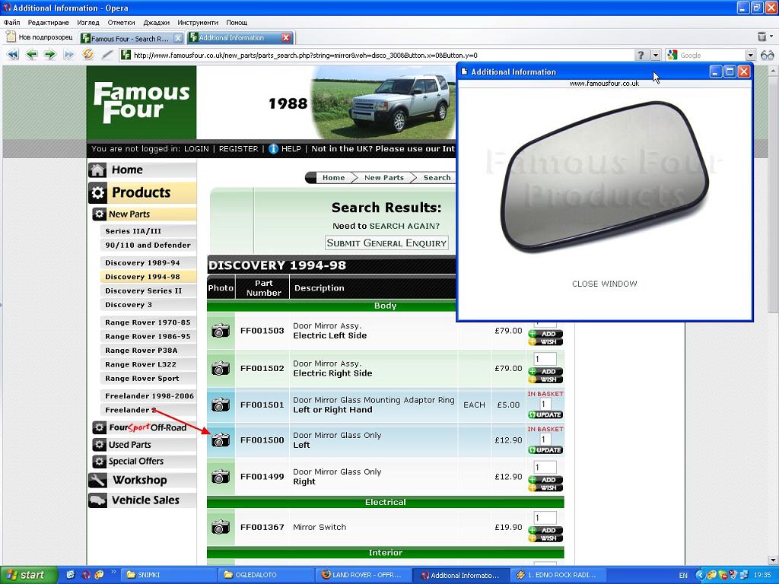This screenshot has width=779, height=584.
Task: Click the Workshop wrench icon
Action: [x=97, y=481]
